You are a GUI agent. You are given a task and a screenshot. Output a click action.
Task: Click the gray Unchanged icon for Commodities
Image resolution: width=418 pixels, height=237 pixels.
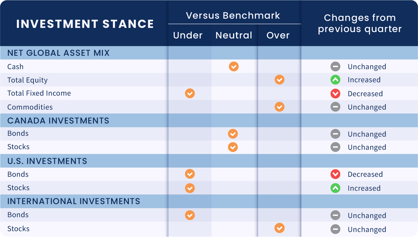(335, 107)
